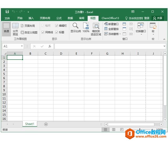Switch to the 公式 Formulas tab
168x141 pixels.
59,18
